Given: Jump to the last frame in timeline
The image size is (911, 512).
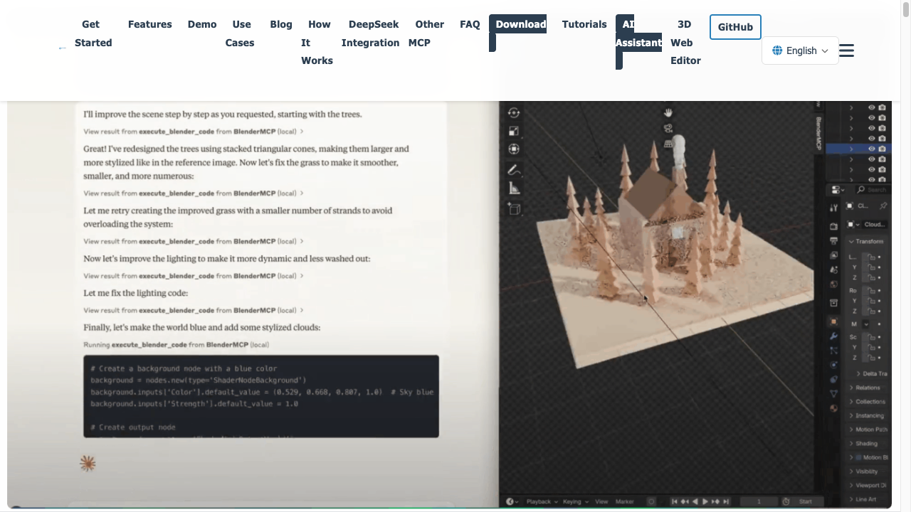Looking at the screenshot, I should [x=725, y=501].
